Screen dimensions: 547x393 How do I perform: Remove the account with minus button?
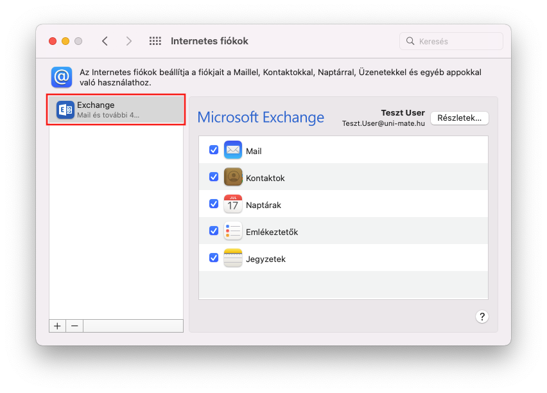coord(74,326)
